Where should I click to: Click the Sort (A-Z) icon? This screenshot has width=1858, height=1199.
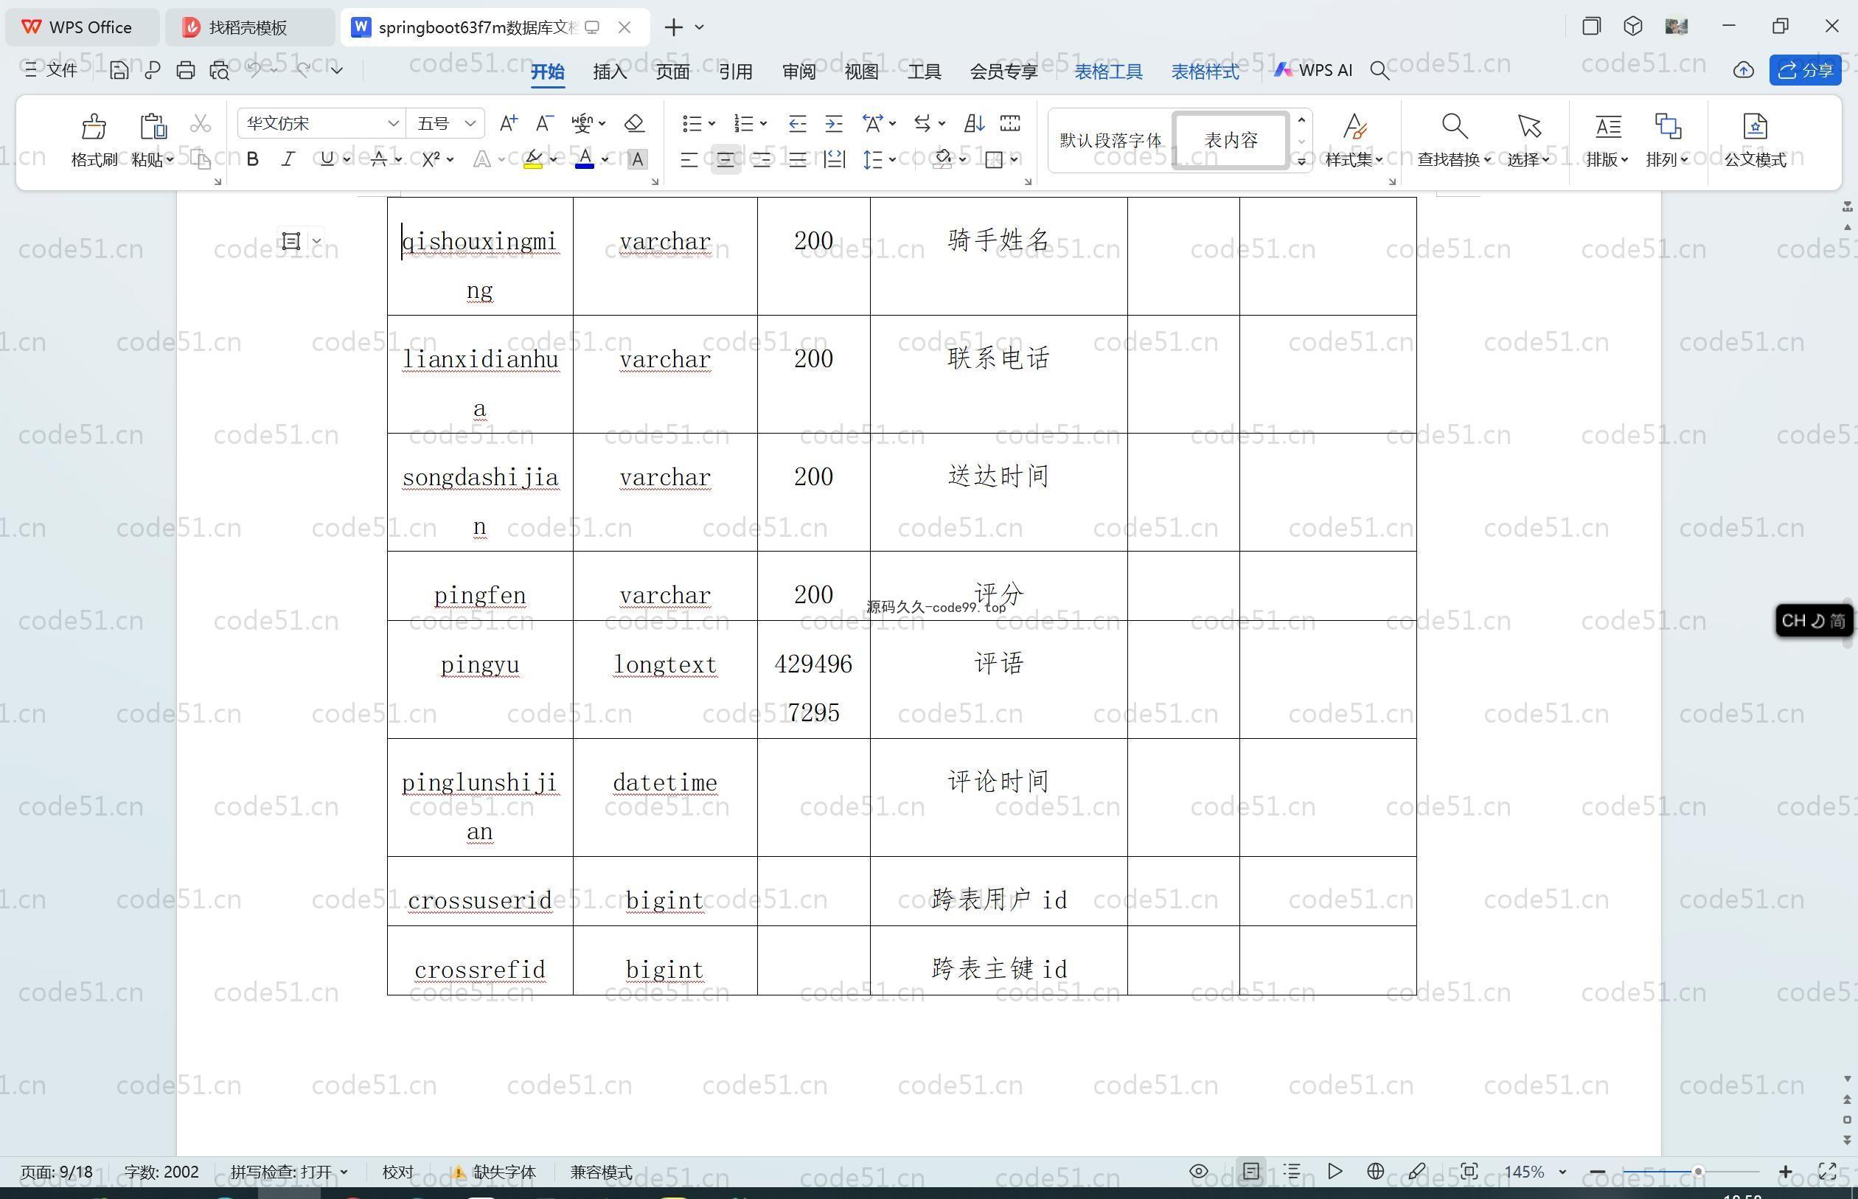pos(974,123)
